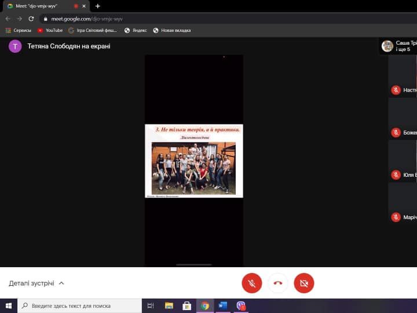Click the red hang up call button
This screenshot has height=313, width=417.
(x=277, y=283)
